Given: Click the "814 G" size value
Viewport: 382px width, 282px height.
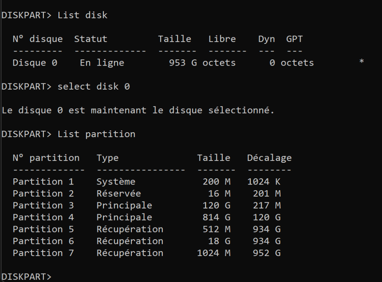Looking at the screenshot, I should (x=216, y=217).
